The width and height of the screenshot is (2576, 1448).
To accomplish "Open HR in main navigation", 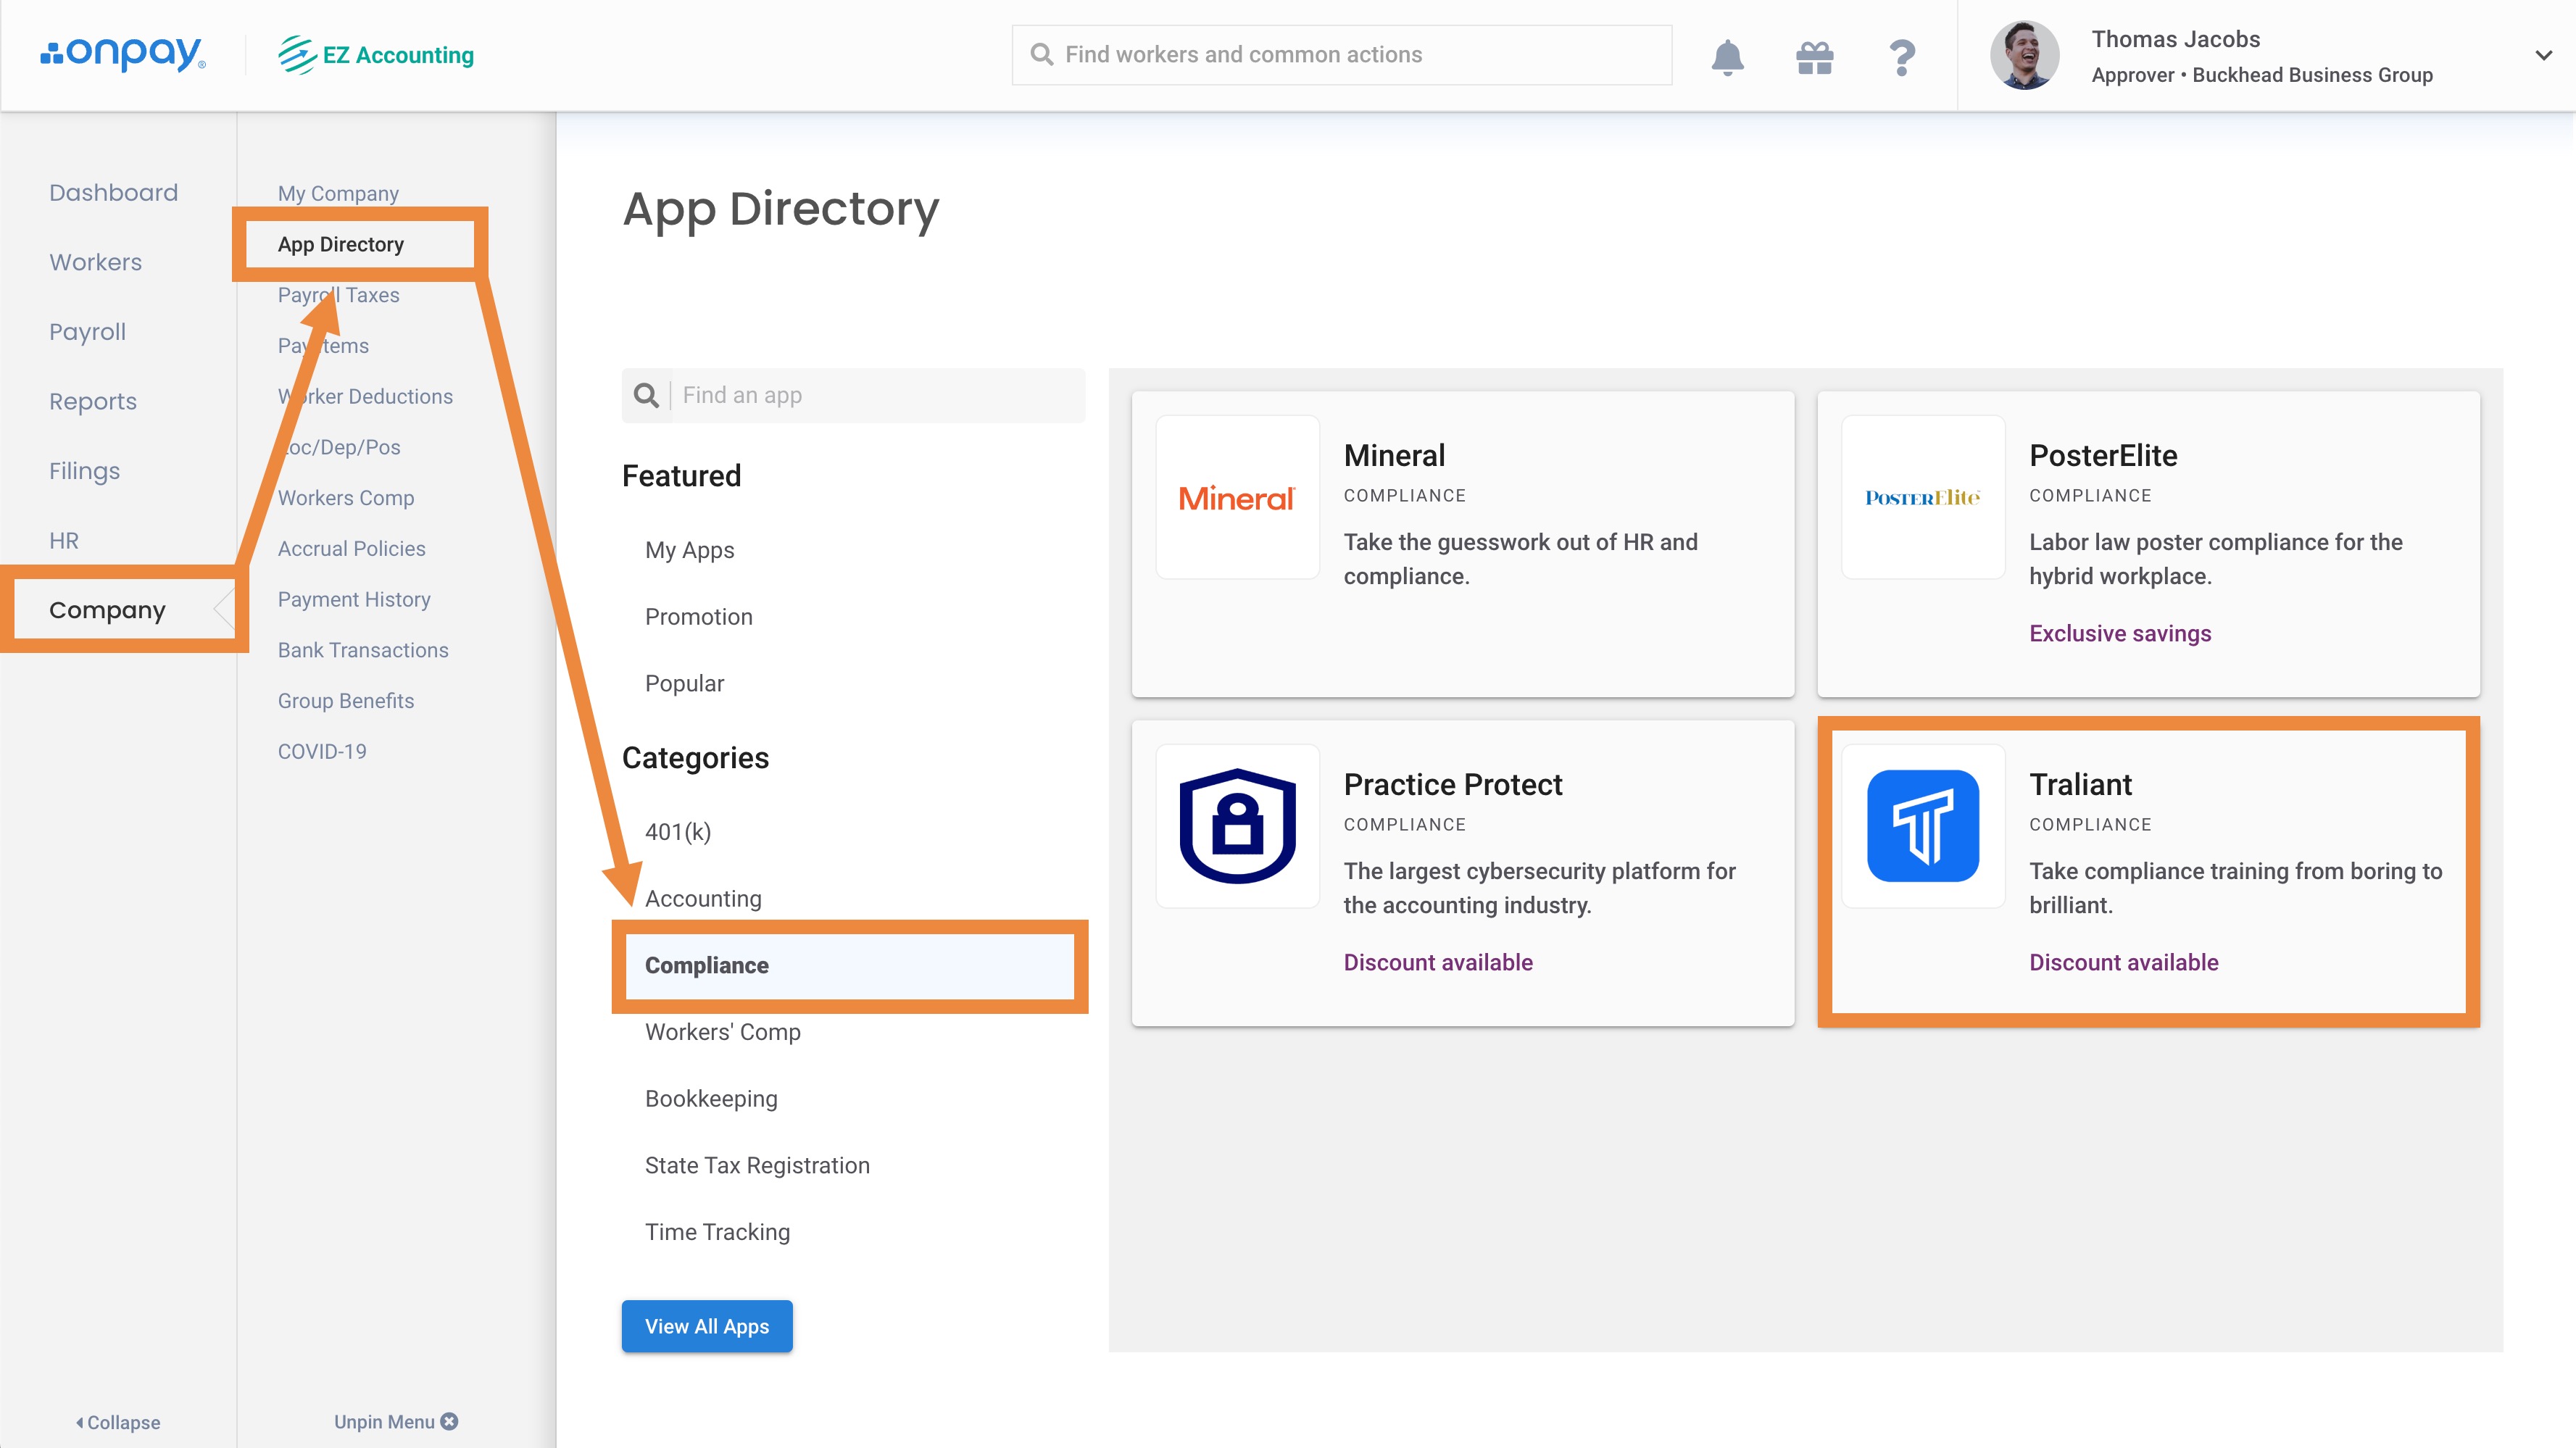I will click(64, 541).
